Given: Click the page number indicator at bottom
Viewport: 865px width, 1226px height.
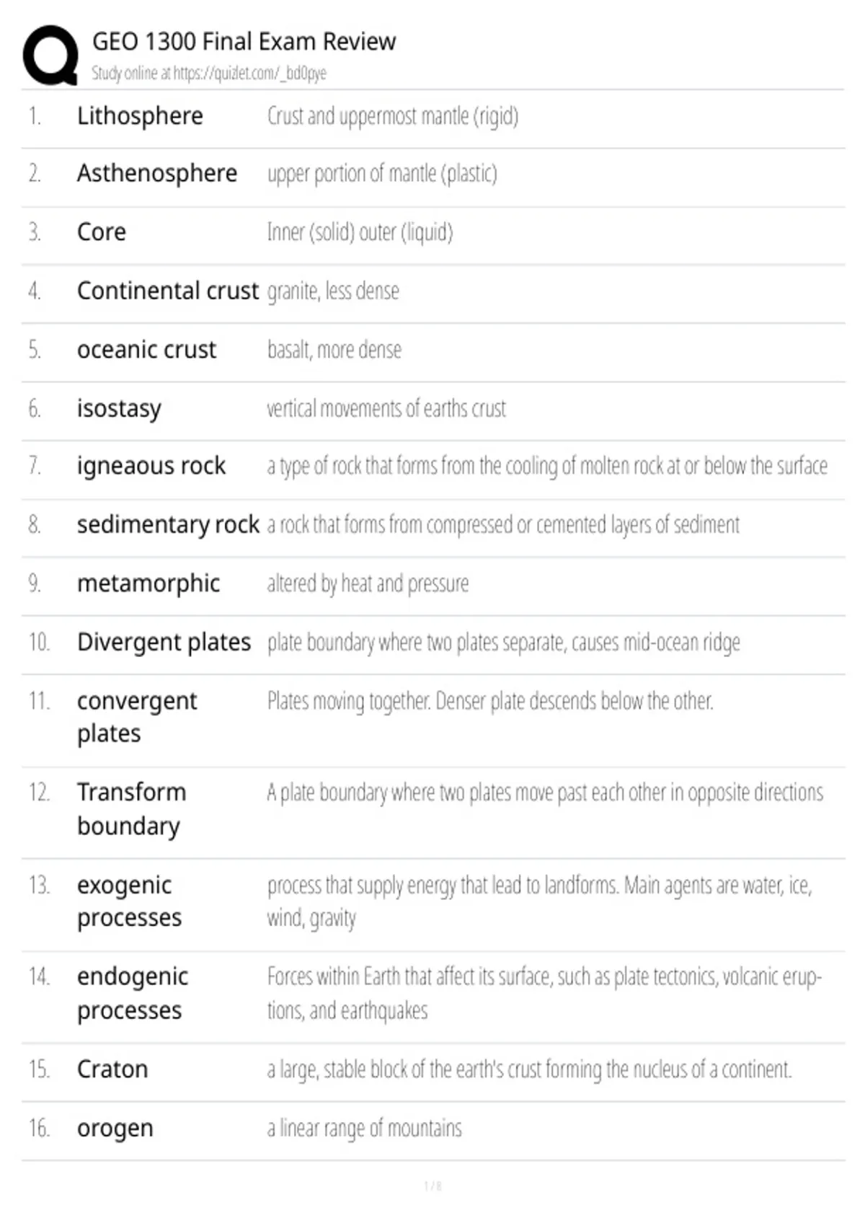Looking at the screenshot, I should tap(432, 1186).
